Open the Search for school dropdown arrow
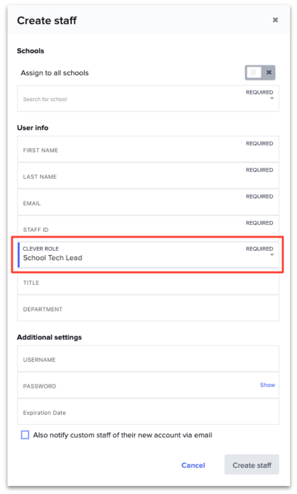Image resolution: width=297 pixels, height=494 pixels. point(272,99)
